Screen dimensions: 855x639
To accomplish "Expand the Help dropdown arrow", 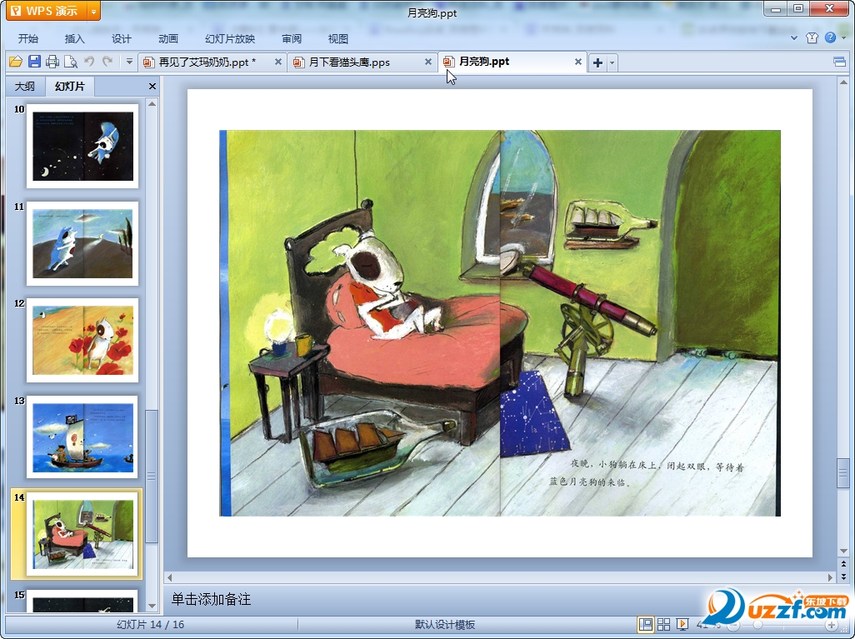I will click(843, 37).
